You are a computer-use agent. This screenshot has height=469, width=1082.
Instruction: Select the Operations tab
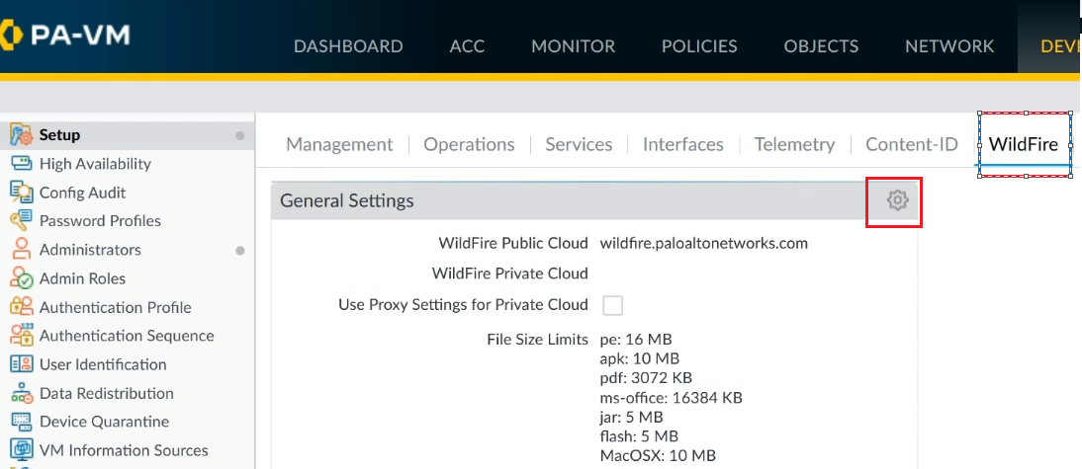[x=469, y=144]
